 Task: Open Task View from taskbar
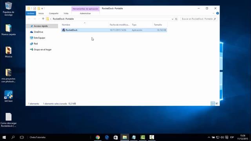(x=22, y=137)
